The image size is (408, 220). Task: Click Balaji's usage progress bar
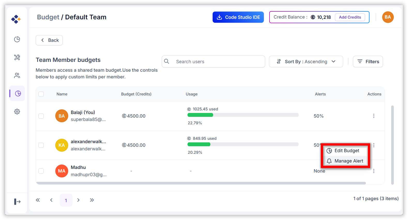(243, 115)
